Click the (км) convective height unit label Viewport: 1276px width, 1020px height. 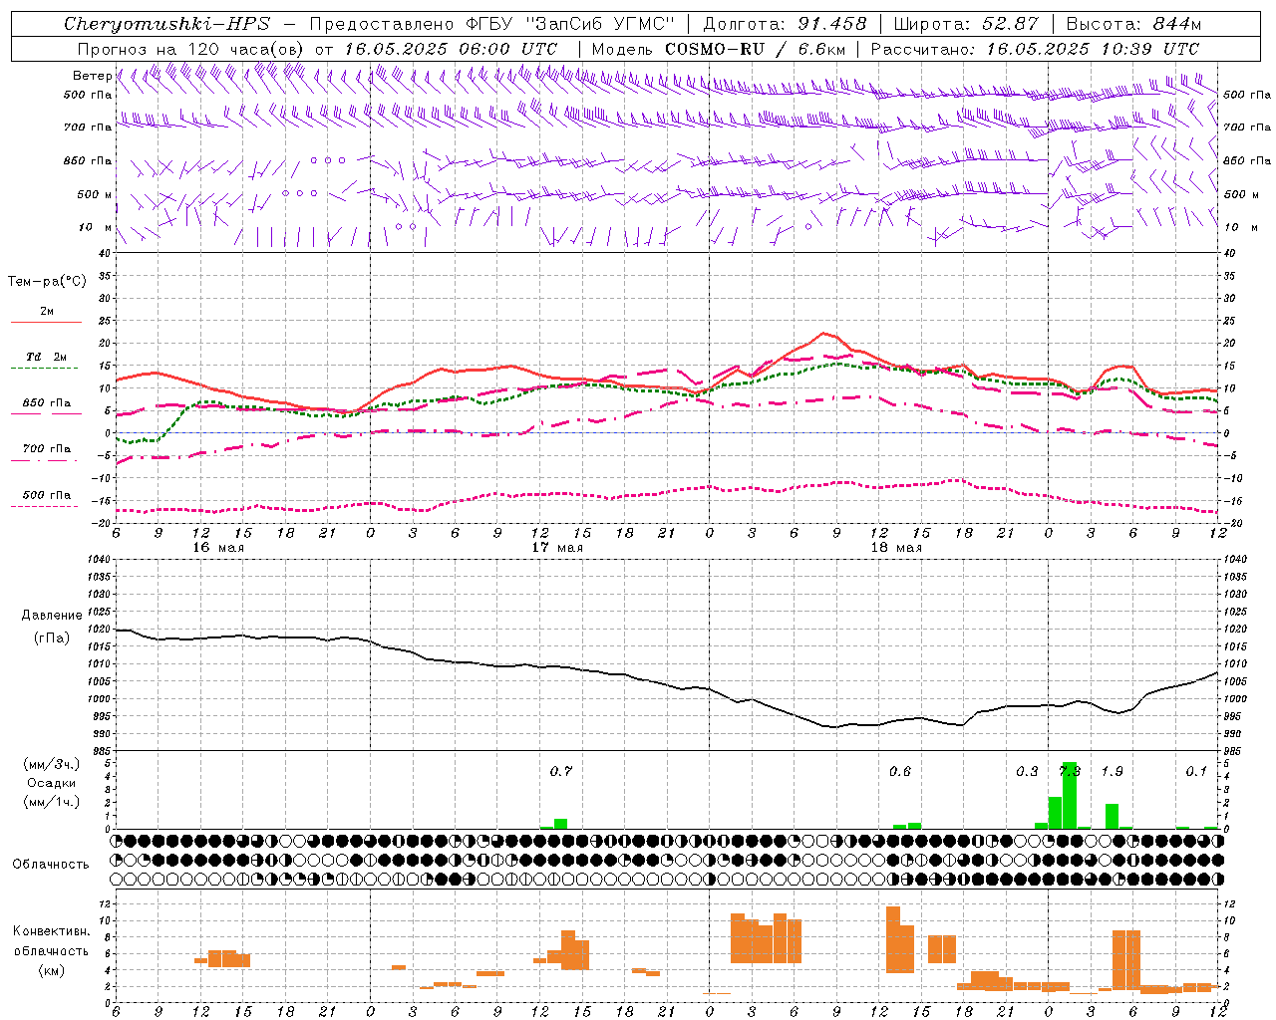[x=51, y=970]
